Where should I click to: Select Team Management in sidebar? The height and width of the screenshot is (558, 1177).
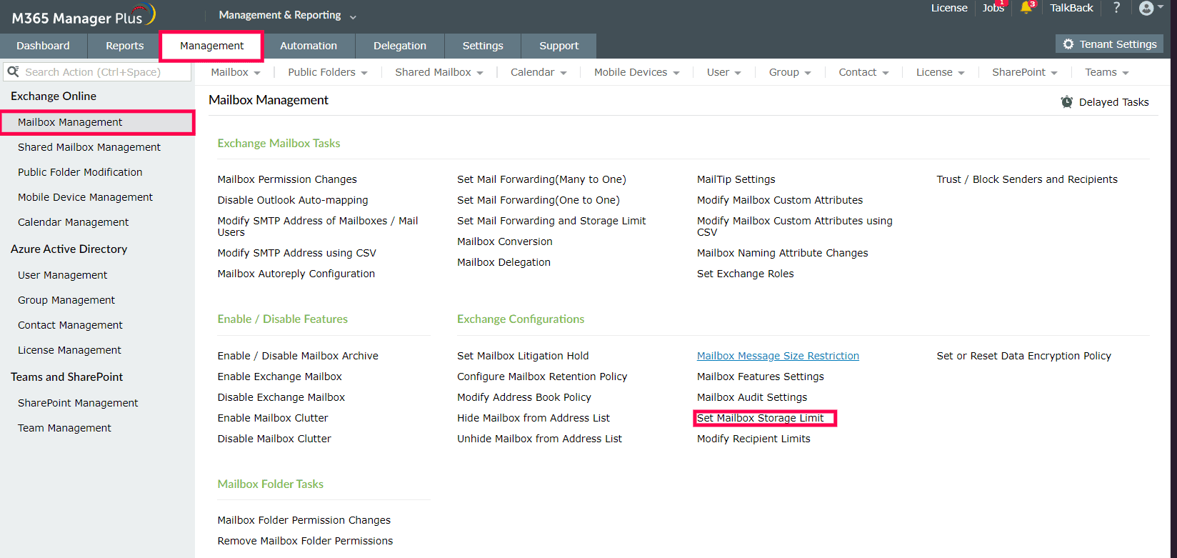(64, 428)
